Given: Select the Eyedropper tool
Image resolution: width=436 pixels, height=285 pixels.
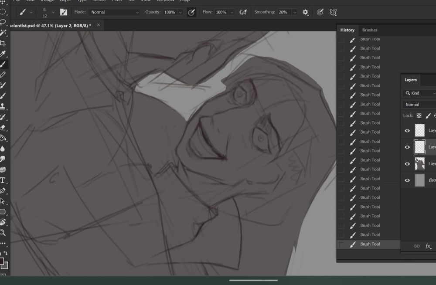Looking at the screenshot, I should coord(3,54).
